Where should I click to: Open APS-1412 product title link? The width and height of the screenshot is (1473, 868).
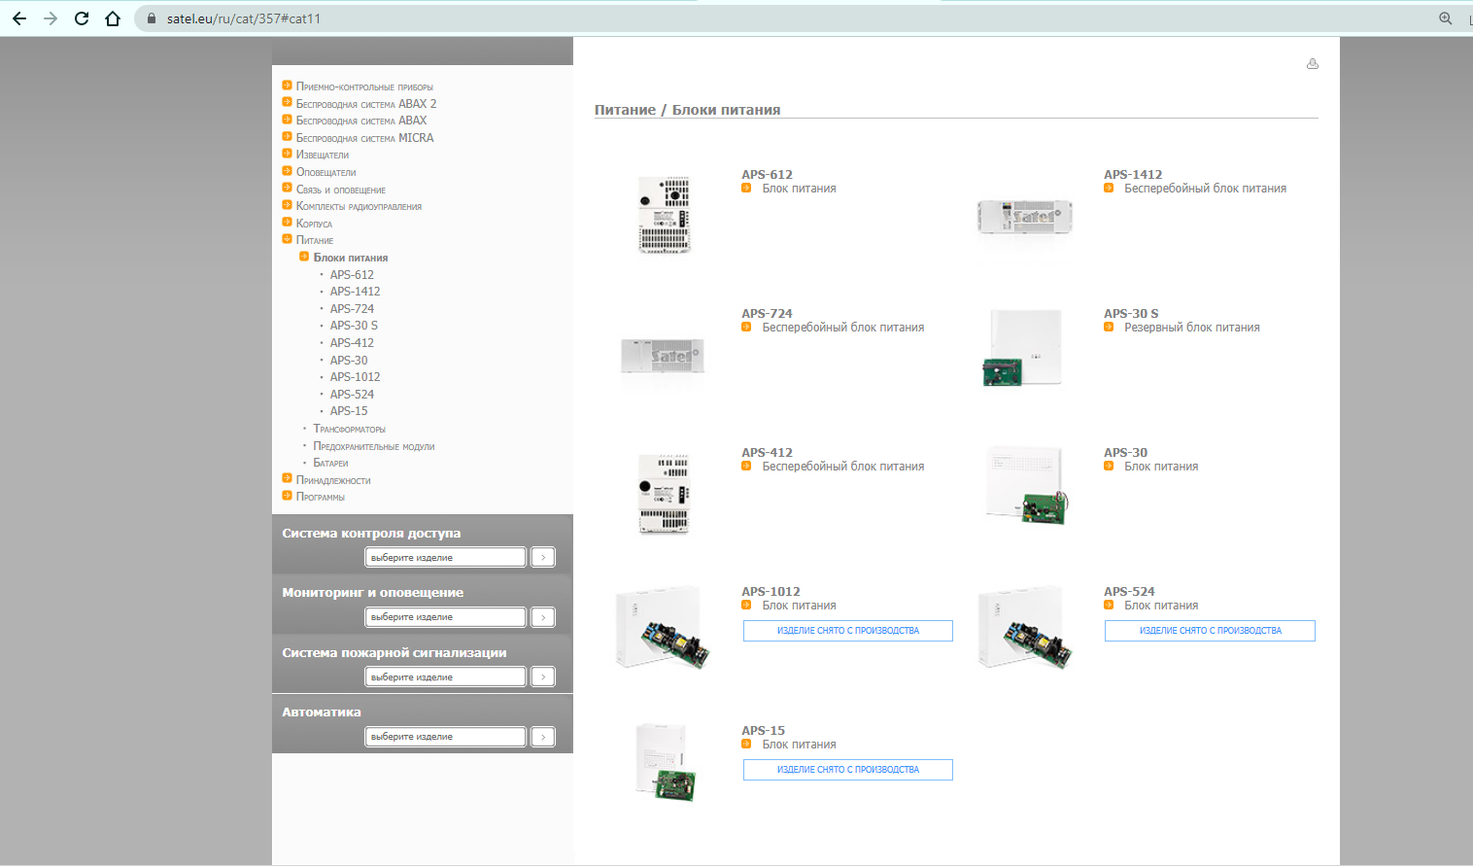pos(1133,175)
